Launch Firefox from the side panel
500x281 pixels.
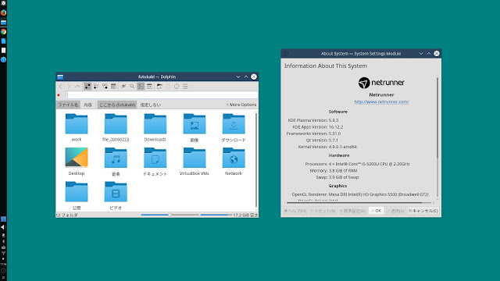[3, 12]
